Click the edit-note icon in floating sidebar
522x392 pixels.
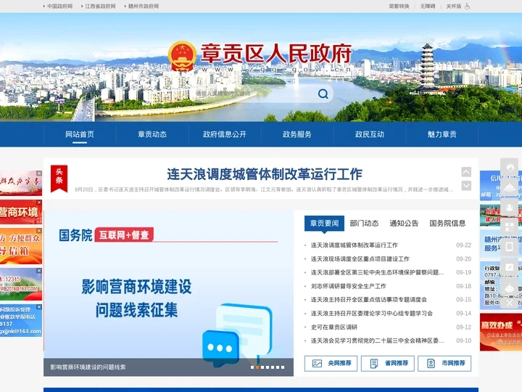(510, 267)
